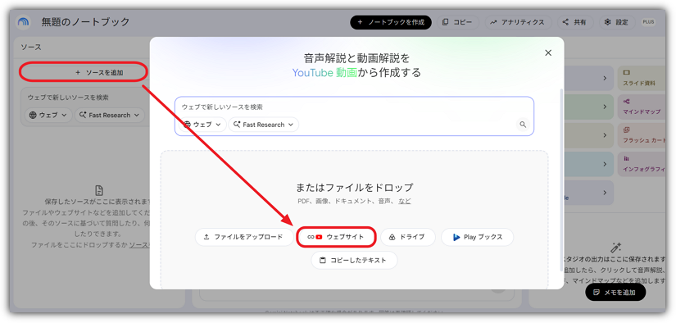The width and height of the screenshot is (676, 323).
Task: Click the upload arrow icon in ファイルをアップロード
Action: pyautogui.click(x=206, y=237)
